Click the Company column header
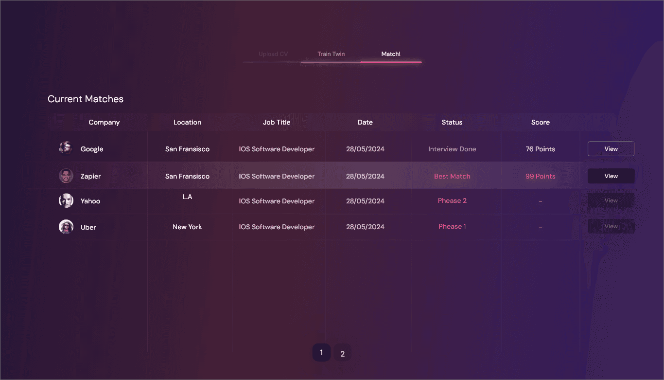The width and height of the screenshot is (664, 380). (104, 122)
